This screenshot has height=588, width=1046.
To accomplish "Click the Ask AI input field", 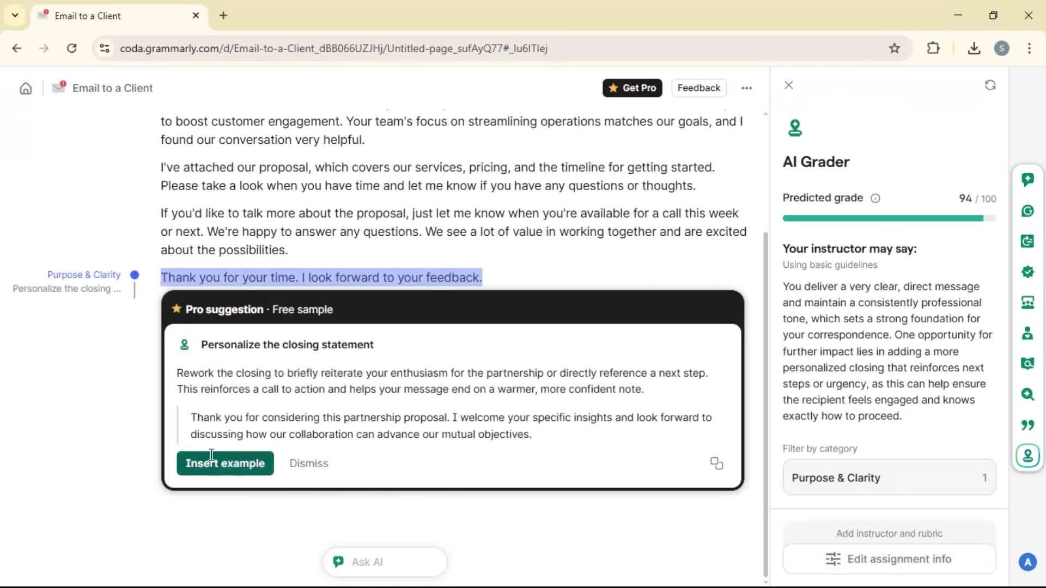I will point(385,562).
